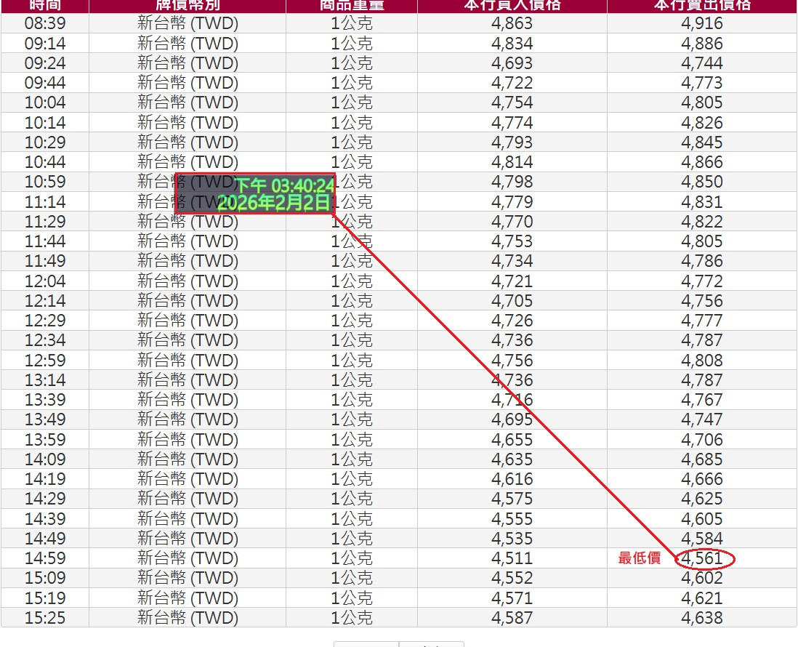Select the 14:39 time cell
This screenshot has width=798, height=647.
pyautogui.click(x=45, y=519)
